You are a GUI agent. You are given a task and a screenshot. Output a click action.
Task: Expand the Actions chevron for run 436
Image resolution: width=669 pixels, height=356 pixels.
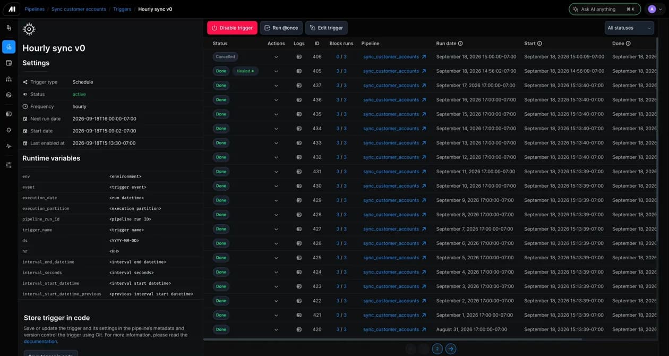point(276,100)
